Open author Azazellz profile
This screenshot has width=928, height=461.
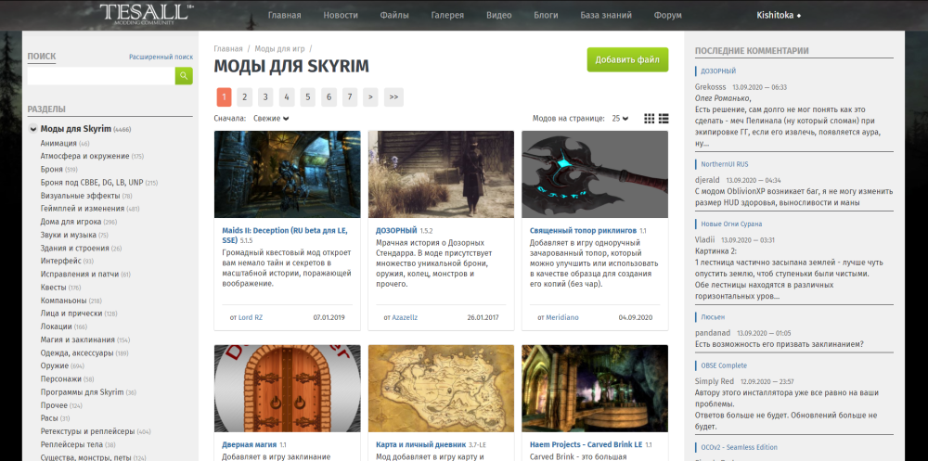405,317
